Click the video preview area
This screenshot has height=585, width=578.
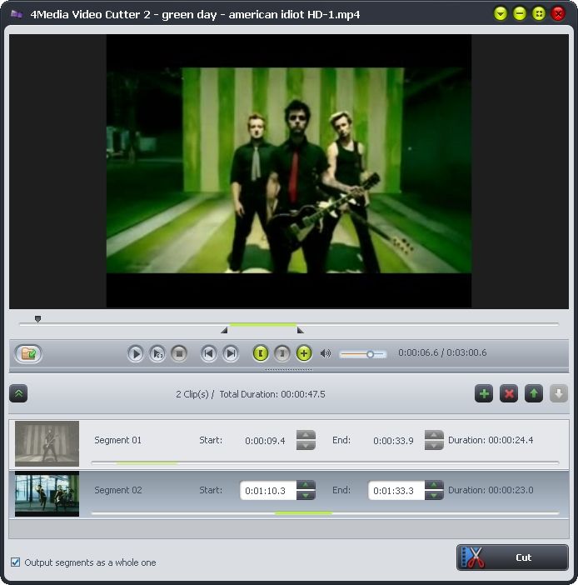click(289, 171)
